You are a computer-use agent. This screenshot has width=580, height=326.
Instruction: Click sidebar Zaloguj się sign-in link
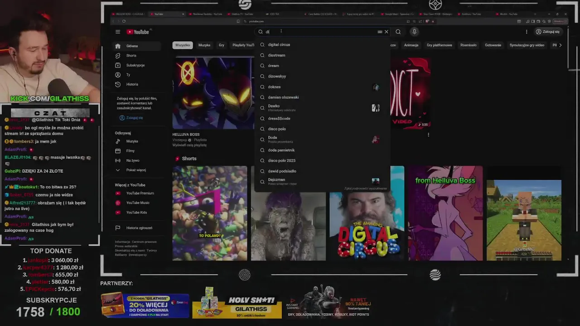(x=131, y=118)
